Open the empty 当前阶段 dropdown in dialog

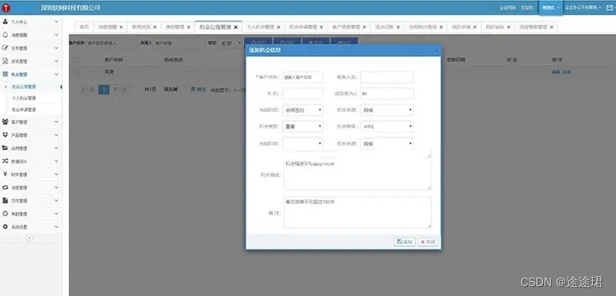click(302, 144)
